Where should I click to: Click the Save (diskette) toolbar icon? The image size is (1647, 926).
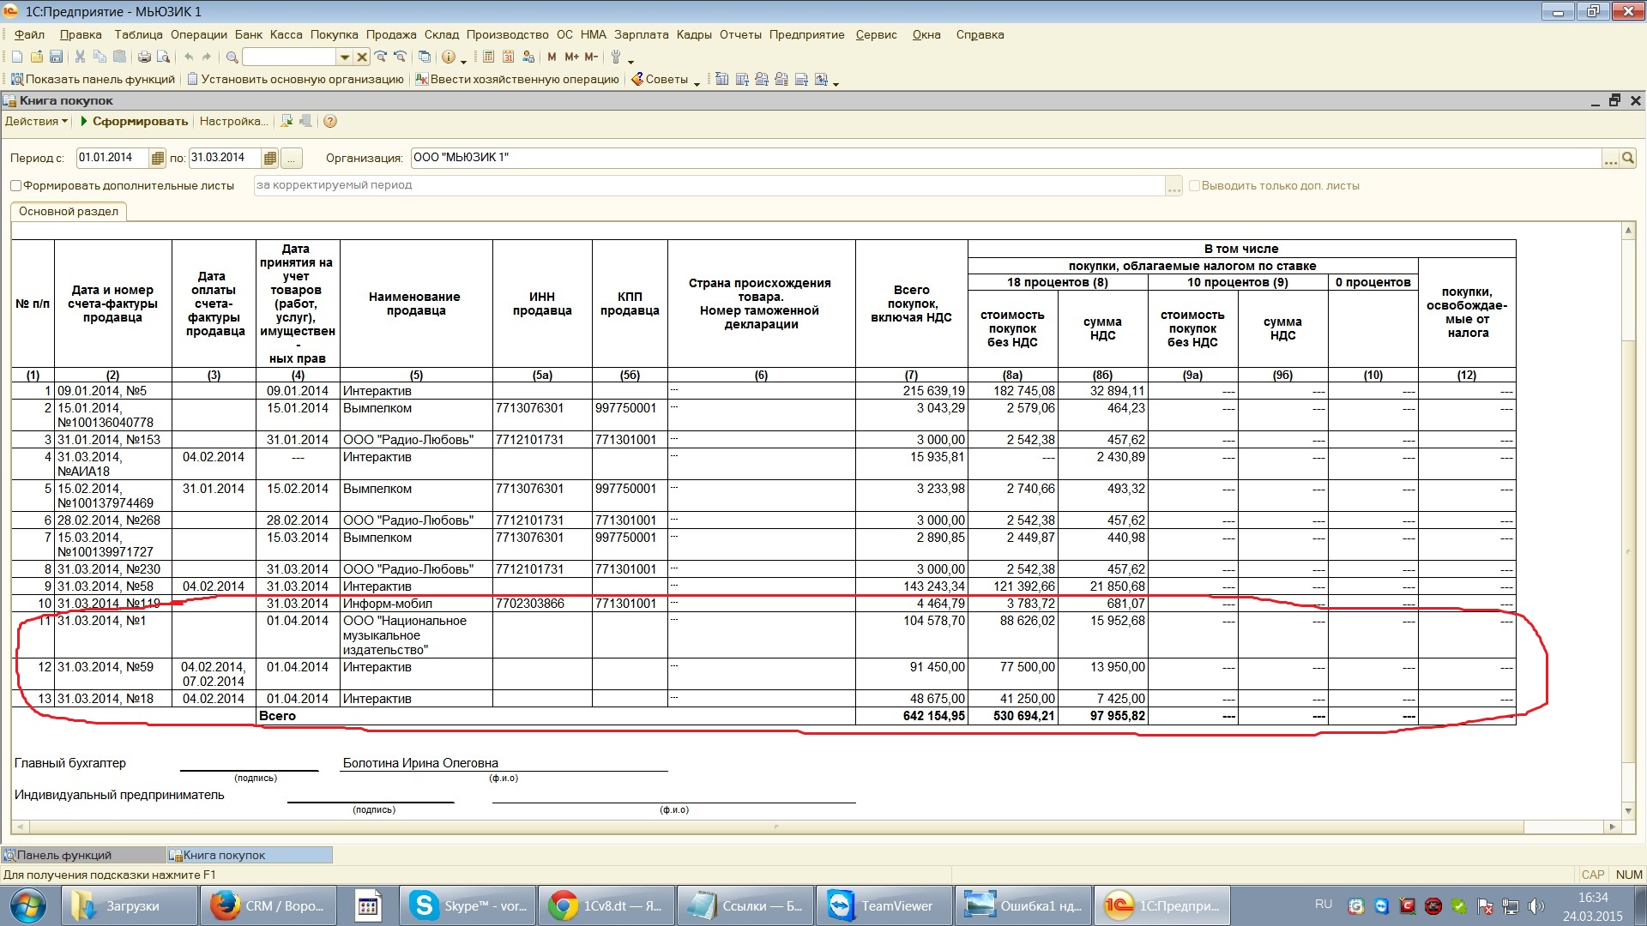(x=56, y=57)
